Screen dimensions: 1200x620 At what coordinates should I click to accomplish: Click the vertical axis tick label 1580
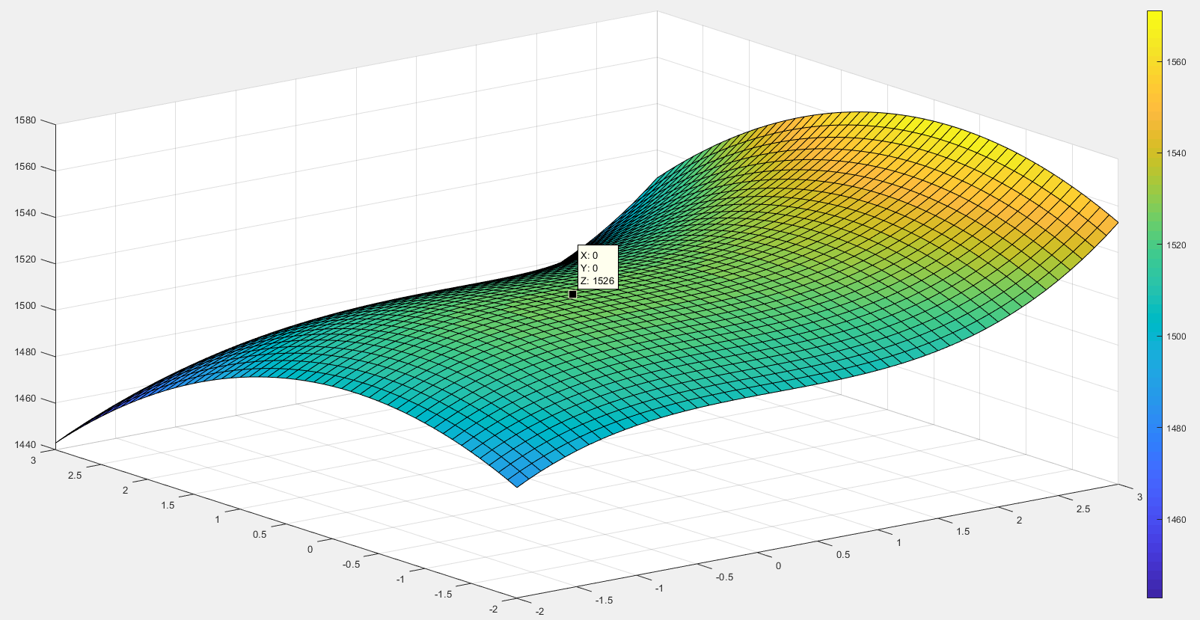[25, 120]
